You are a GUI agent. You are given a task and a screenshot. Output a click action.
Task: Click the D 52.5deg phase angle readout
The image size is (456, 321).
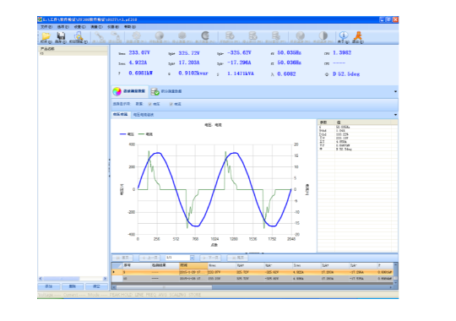click(346, 74)
